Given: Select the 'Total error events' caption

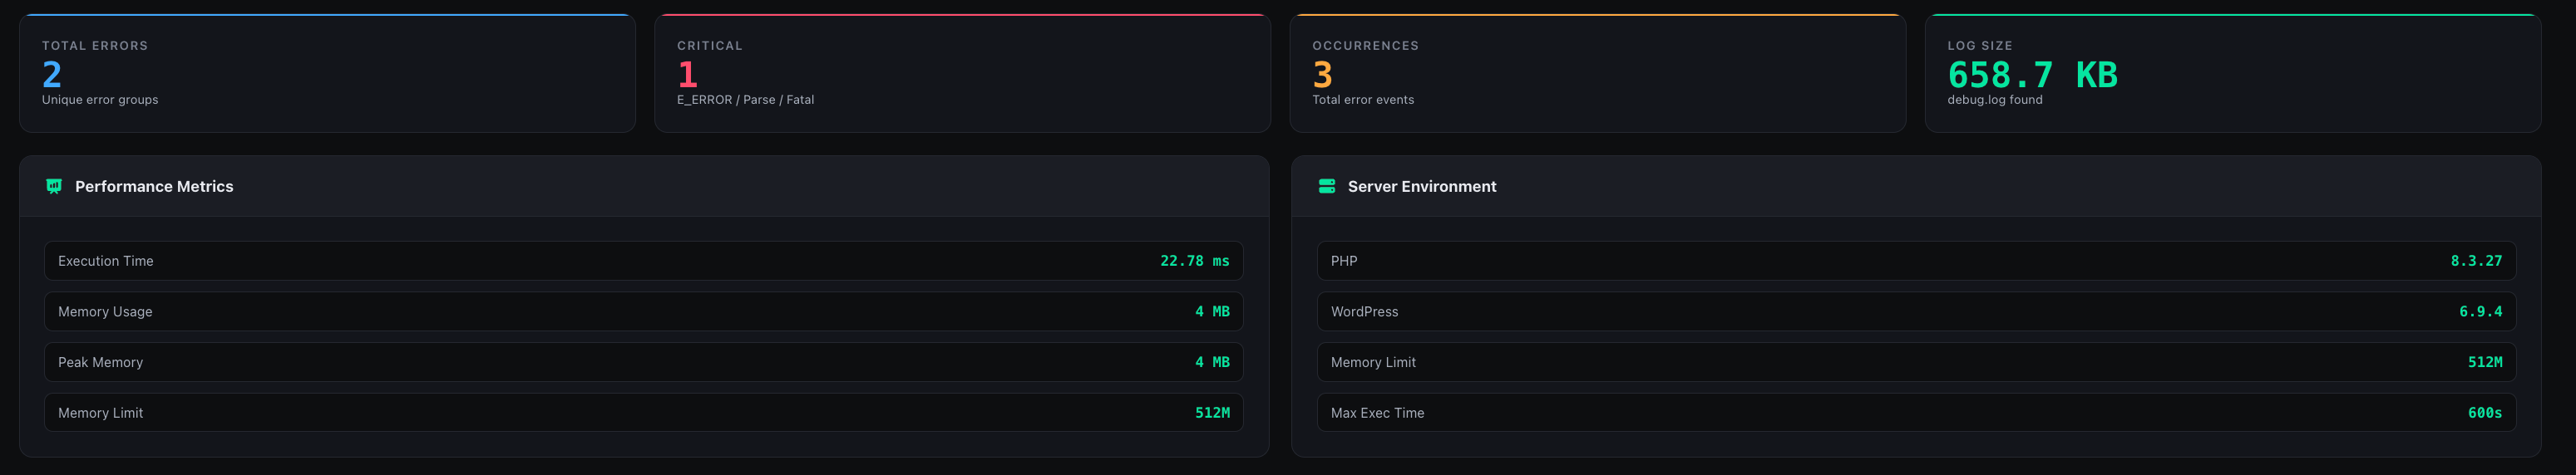Looking at the screenshot, I should [1363, 100].
